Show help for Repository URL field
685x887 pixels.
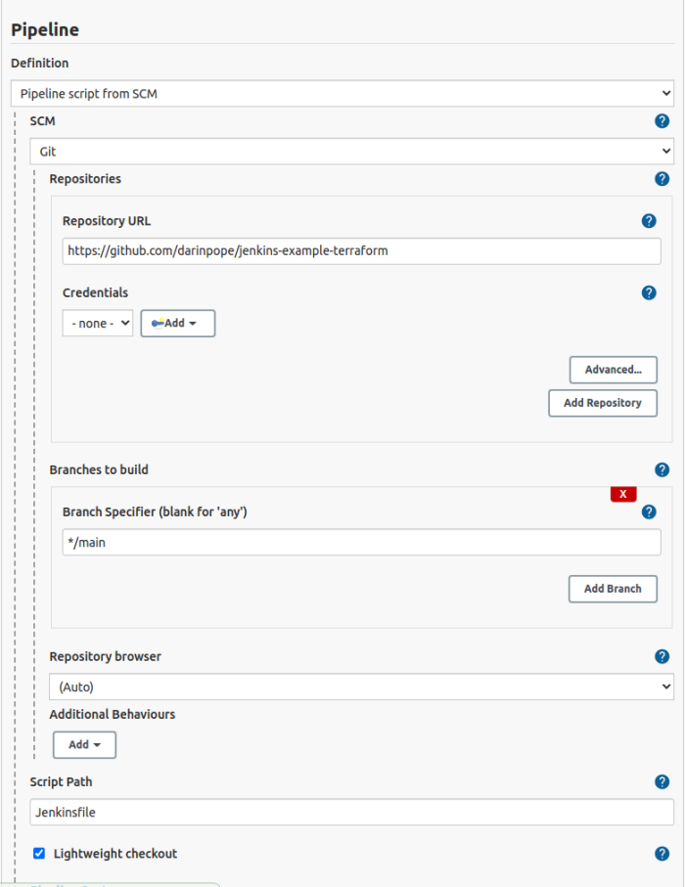(649, 221)
